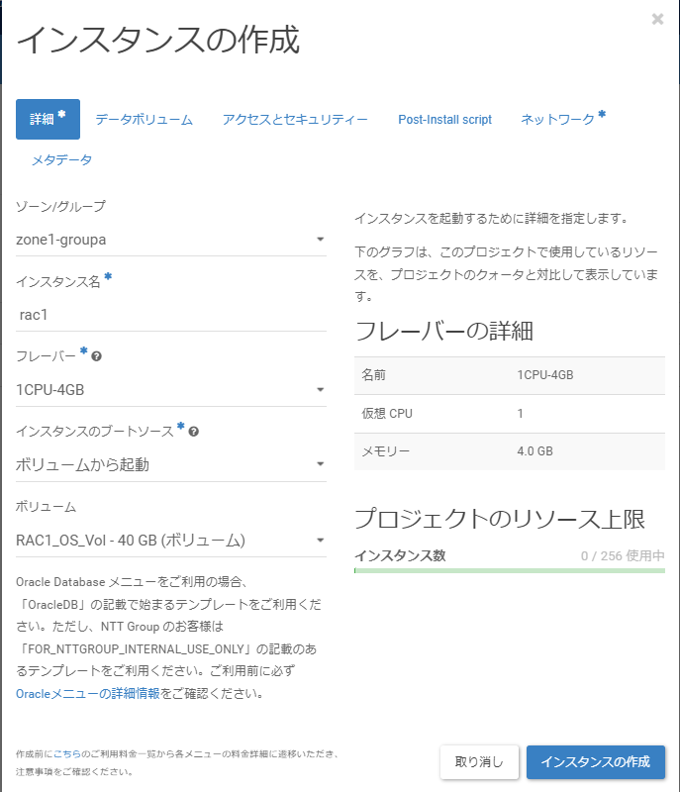The height and width of the screenshot is (792, 680).
Task: Click the blue インスタンスの作成 button
Action: (596, 761)
